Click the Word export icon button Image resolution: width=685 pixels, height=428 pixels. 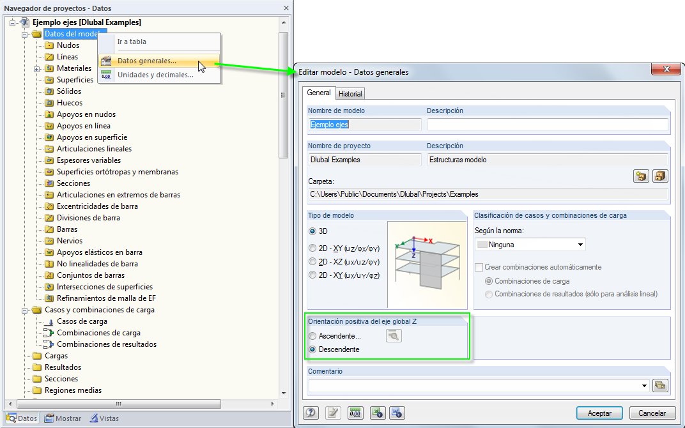pyautogui.click(x=397, y=413)
